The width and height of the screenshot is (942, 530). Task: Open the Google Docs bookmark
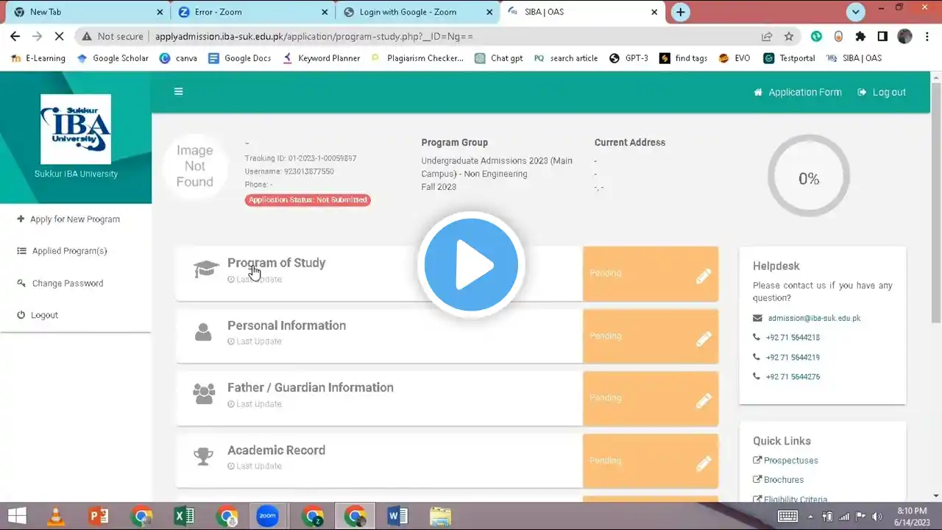pyautogui.click(x=240, y=58)
